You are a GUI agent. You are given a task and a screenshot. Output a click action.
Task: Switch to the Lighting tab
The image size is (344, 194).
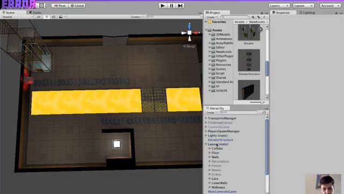(x=307, y=12)
